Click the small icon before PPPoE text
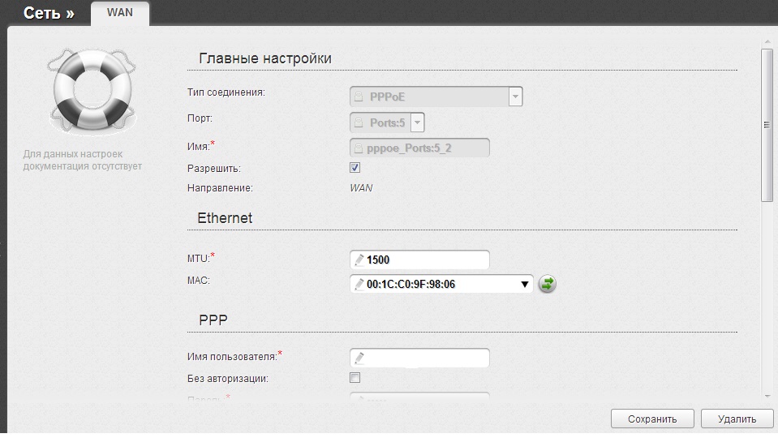778x438 pixels. point(359,97)
